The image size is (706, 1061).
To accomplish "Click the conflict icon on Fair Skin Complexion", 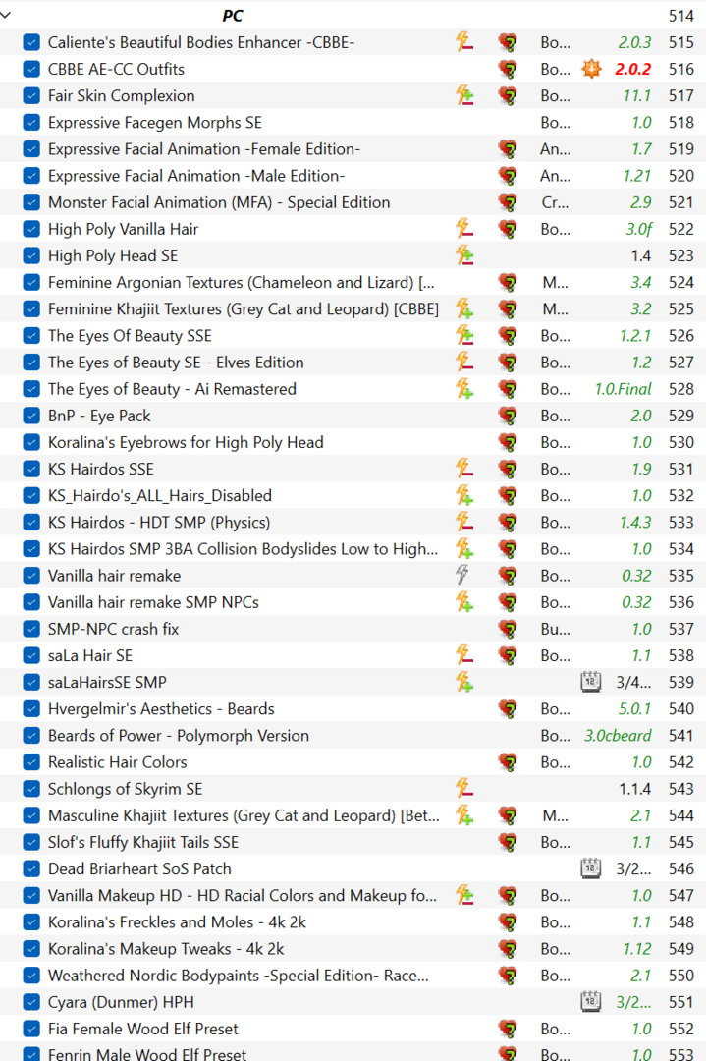I will click(463, 95).
